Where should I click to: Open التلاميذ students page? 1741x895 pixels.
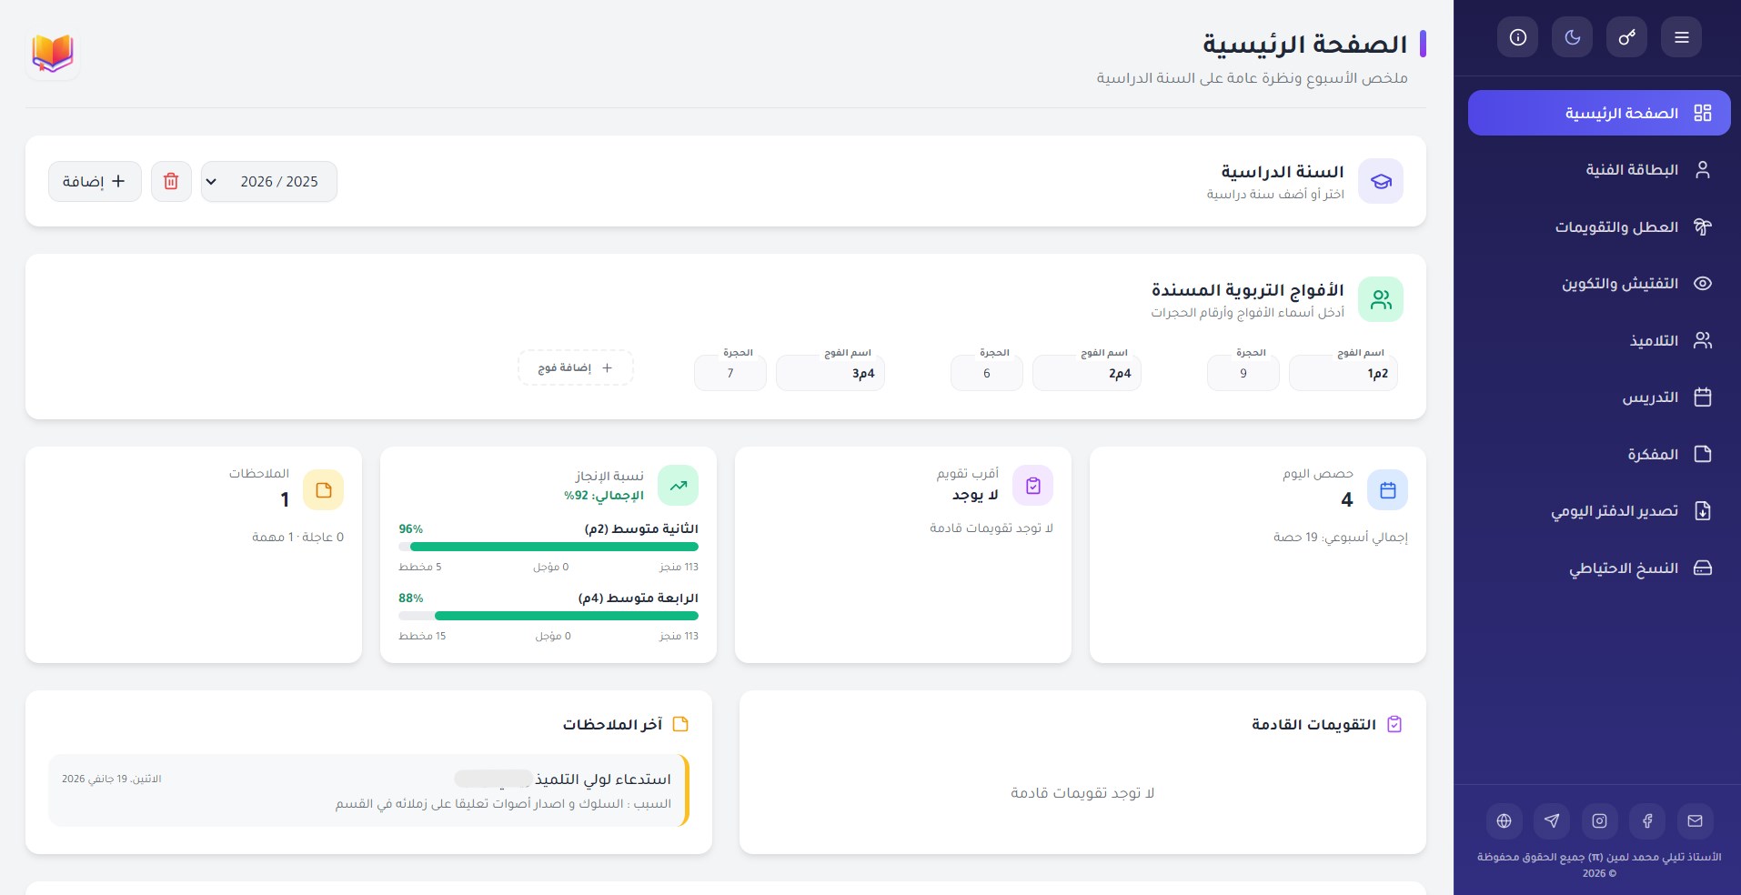(x=1599, y=340)
